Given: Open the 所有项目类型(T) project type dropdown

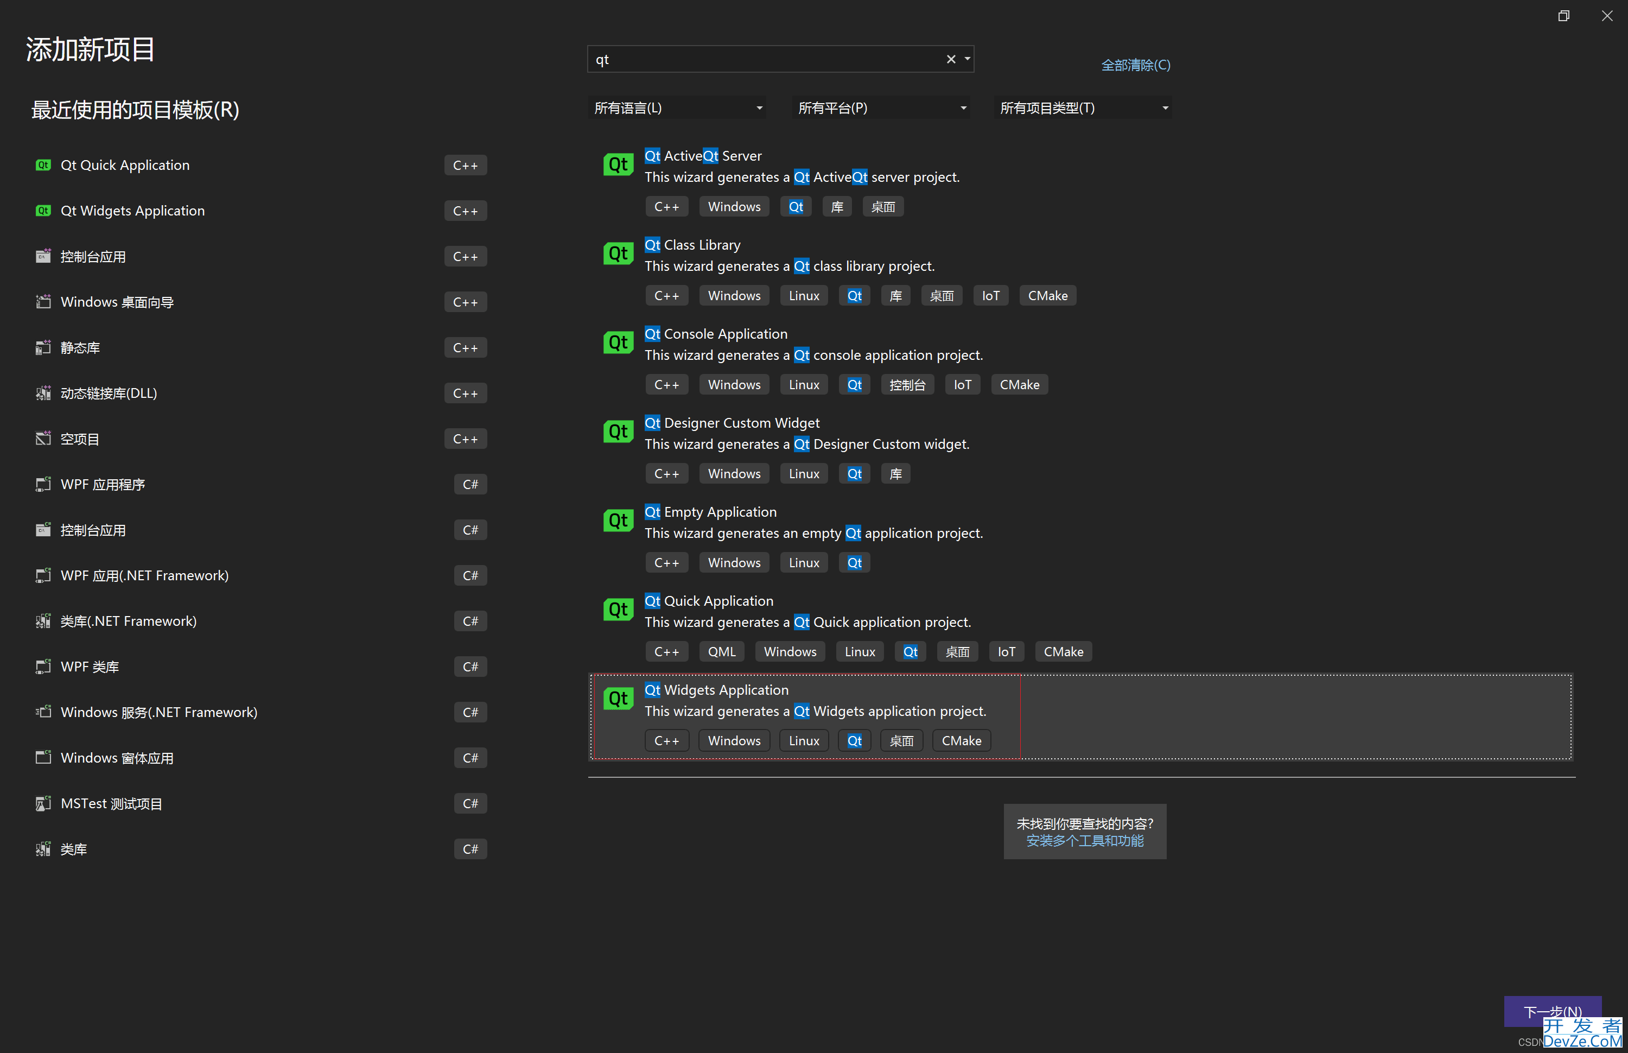Looking at the screenshot, I should (1083, 108).
